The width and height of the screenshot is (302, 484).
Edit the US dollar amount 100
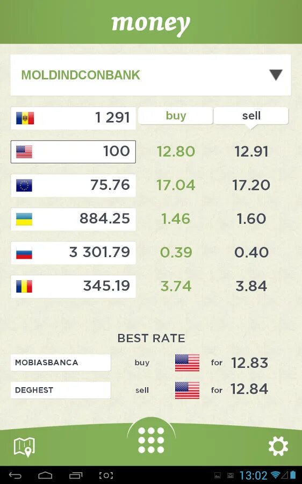tap(73, 152)
